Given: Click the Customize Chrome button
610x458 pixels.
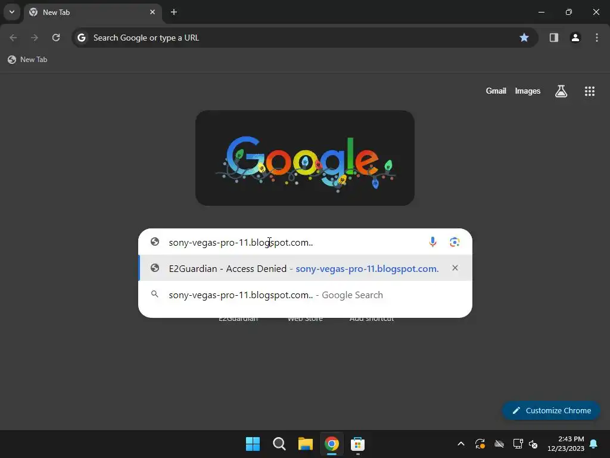Looking at the screenshot, I should [551, 410].
